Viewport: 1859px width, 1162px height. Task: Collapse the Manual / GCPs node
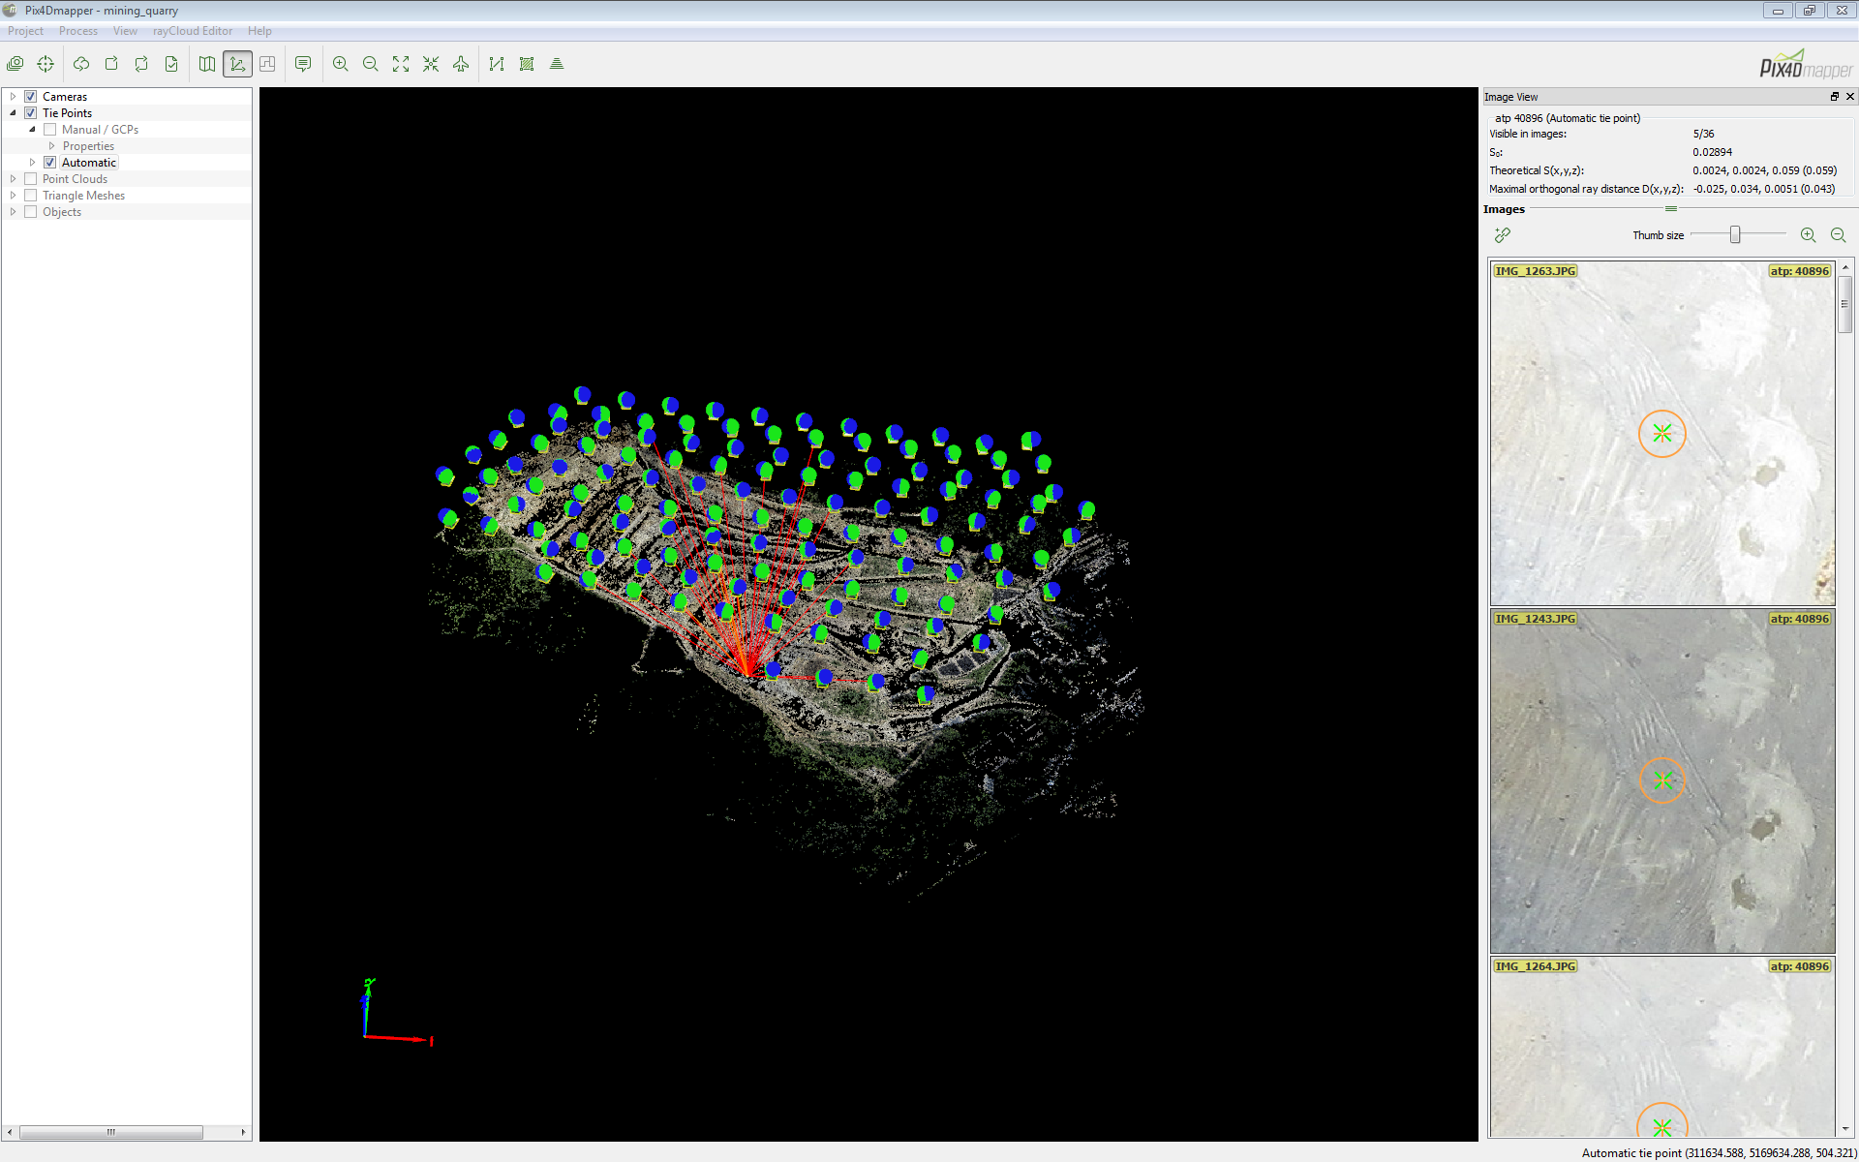[x=32, y=130]
